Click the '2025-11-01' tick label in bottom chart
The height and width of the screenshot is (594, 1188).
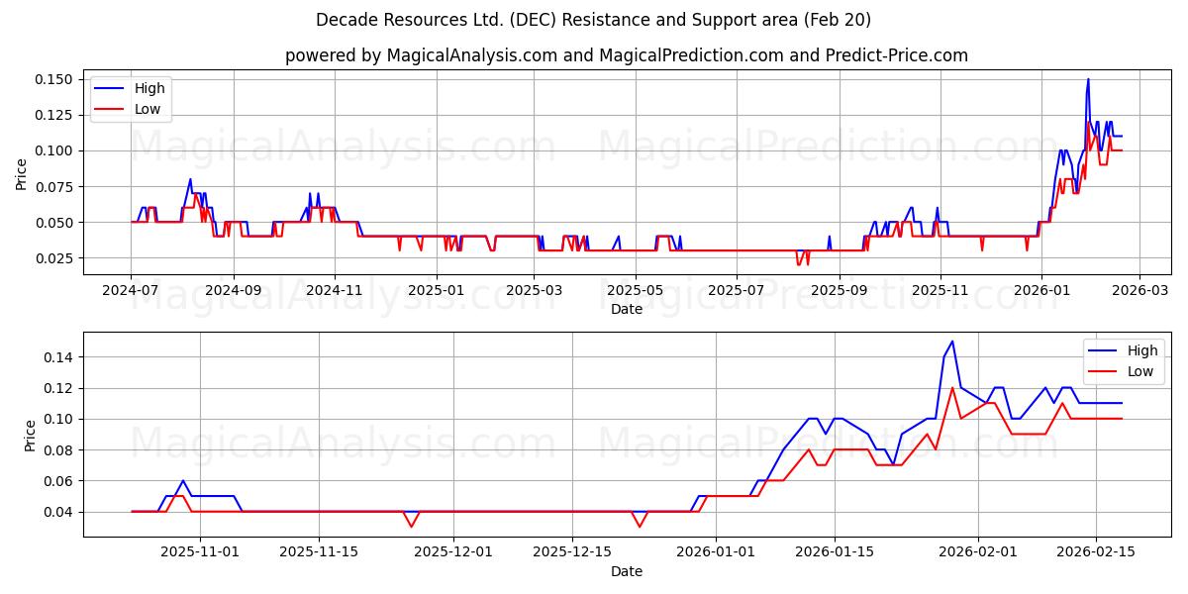click(201, 552)
